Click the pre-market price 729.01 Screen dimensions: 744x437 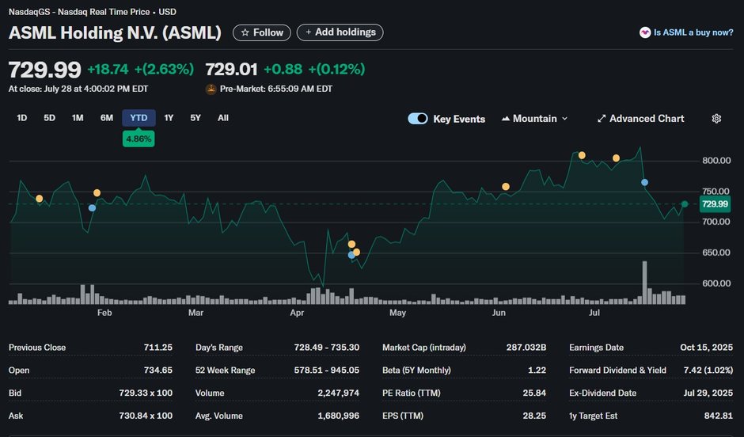231,70
